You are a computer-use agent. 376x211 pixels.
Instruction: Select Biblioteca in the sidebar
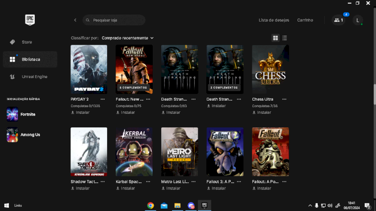[30, 59]
